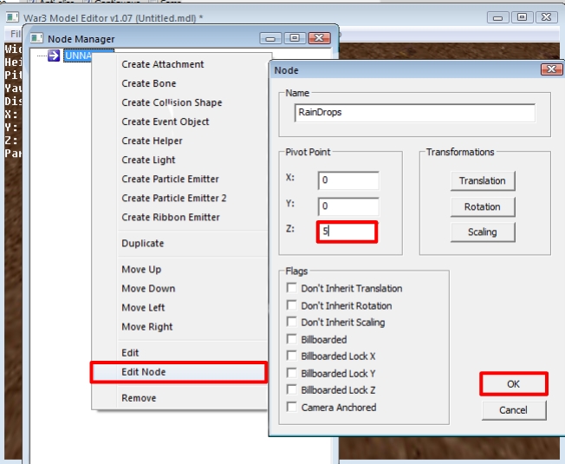
Task: Maximize the Node Manager window
Action: pos(295,38)
